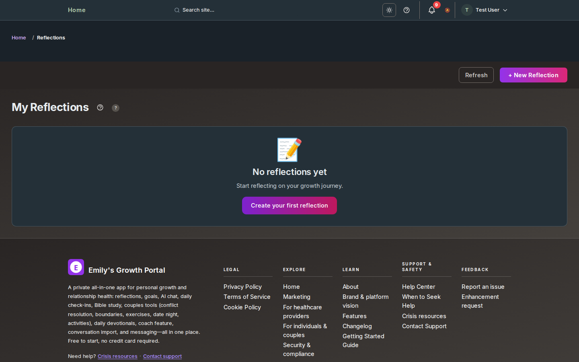Click the search magnifier icon
This screenshot has height=362, width=579.
point(177,10)
